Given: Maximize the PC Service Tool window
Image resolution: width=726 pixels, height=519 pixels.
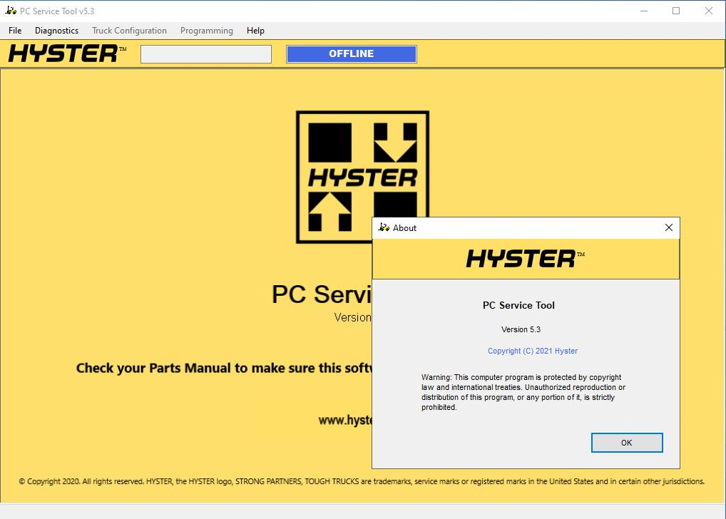Looking at the screenshot, I should click(676, 11).
